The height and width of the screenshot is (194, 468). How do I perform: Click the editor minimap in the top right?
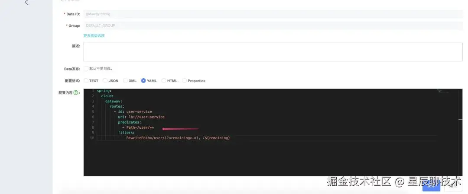(x=444, y=91)
